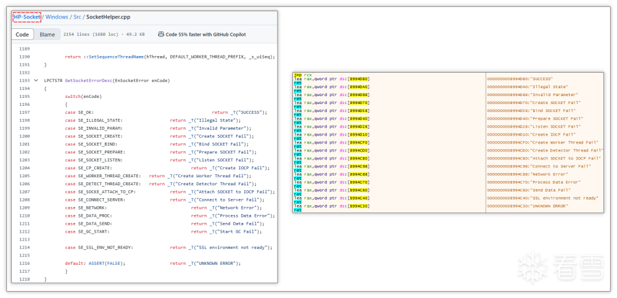This screenshot has width=617, height=298.
Task: Click the GitHub Copilot icon
Action: coord(160,34)
